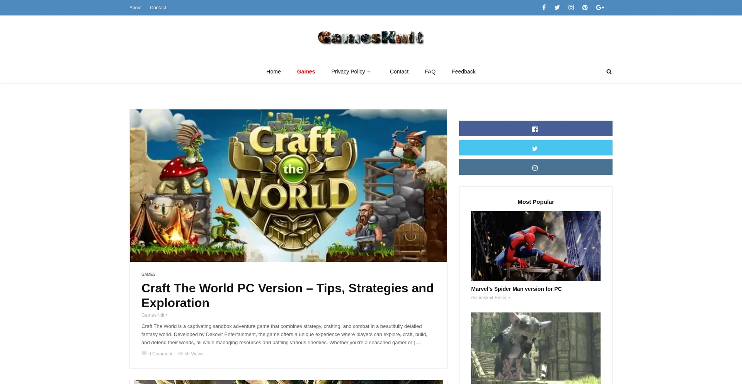The image size is (742, 384).
Task: Open the Spider Man thumbnail image
Action: click(x=536, y=246)
